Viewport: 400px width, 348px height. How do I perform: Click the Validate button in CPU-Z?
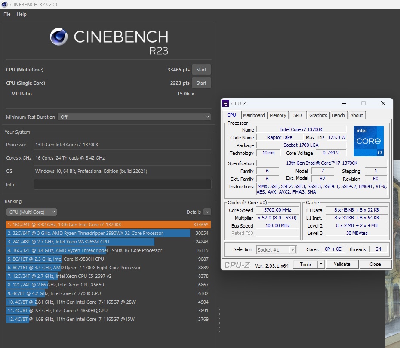[342, 264]
